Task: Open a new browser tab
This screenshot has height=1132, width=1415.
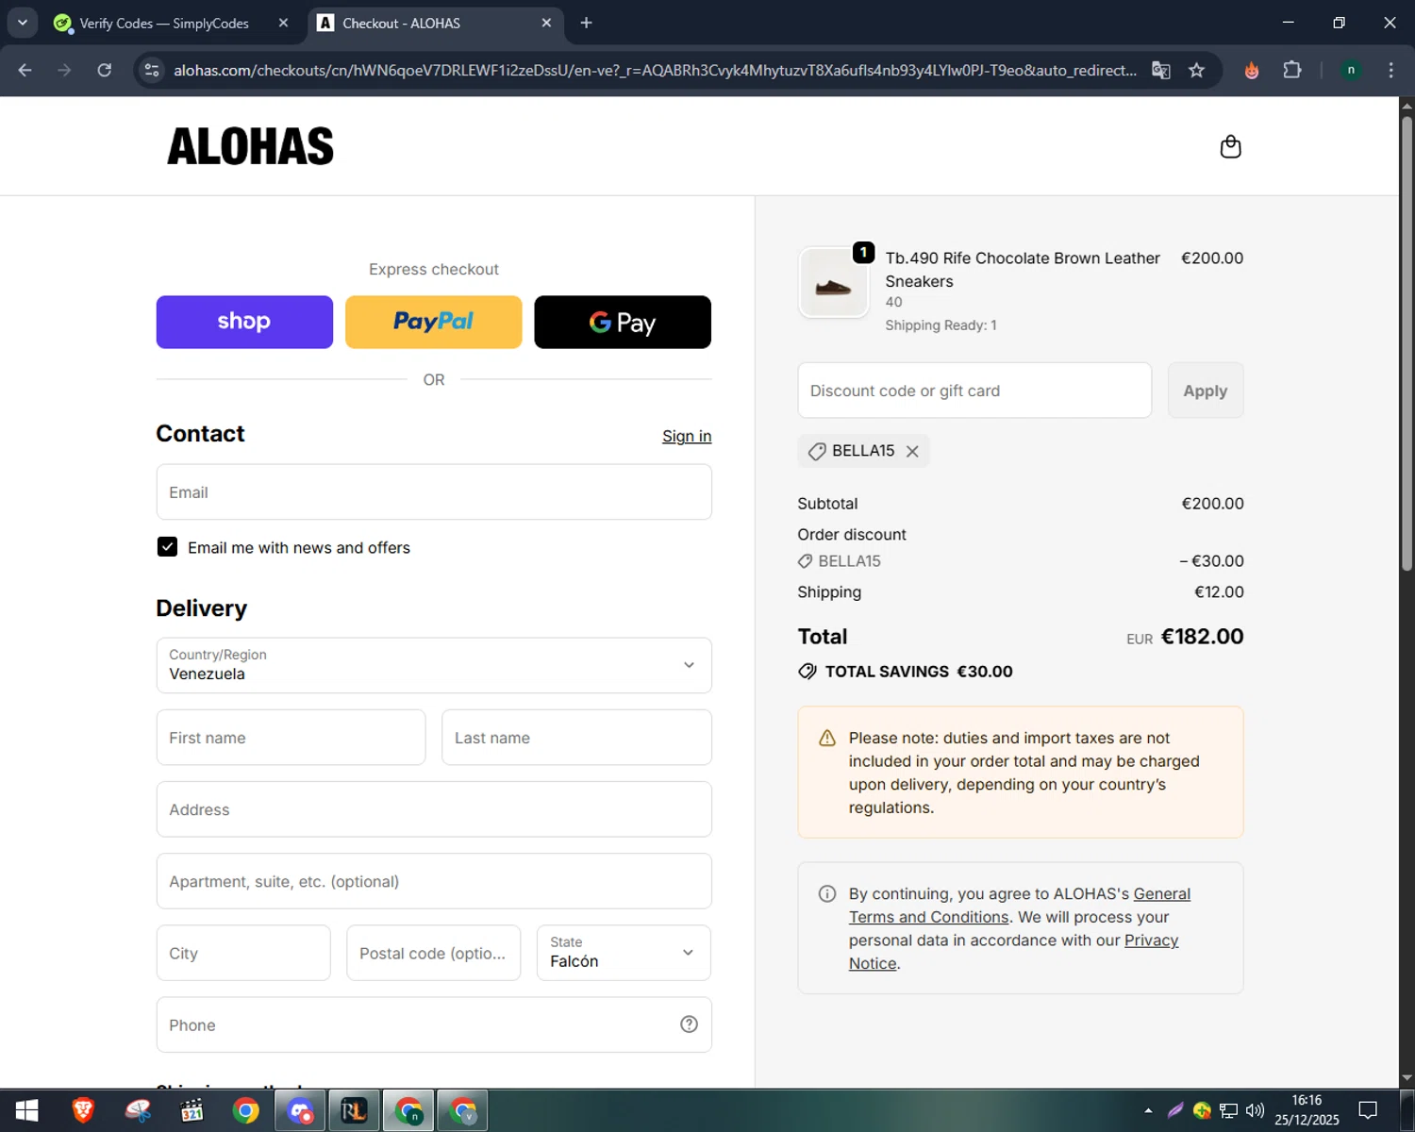Action: pos(586,23)
